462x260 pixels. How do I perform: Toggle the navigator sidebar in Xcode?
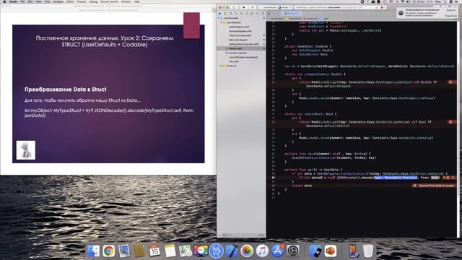point(234,7)
